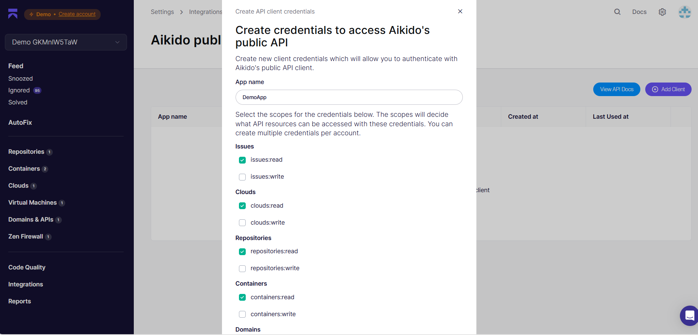Image resolution: width=698 pixels, height=335 pixels.
Task: Expand the Demo GKMnIW5TaW workspace dropdown
Action: click(66, 42)
